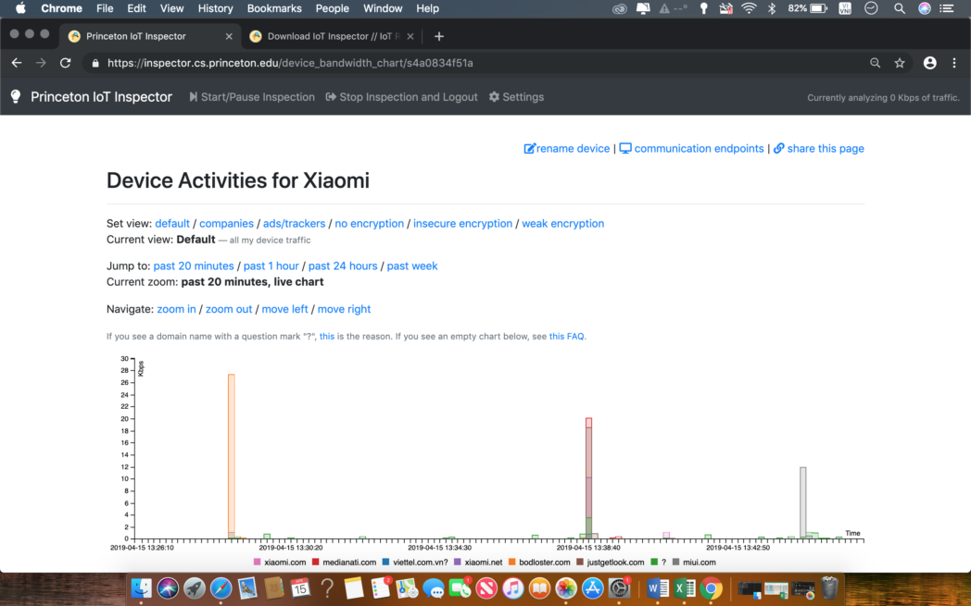This screenshot has height=606, width=971.
Task: Click the move left link
Action: tap(284, 309)
